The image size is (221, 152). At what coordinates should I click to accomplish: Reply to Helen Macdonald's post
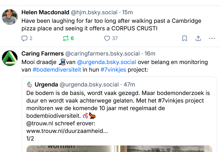point(25,39)
